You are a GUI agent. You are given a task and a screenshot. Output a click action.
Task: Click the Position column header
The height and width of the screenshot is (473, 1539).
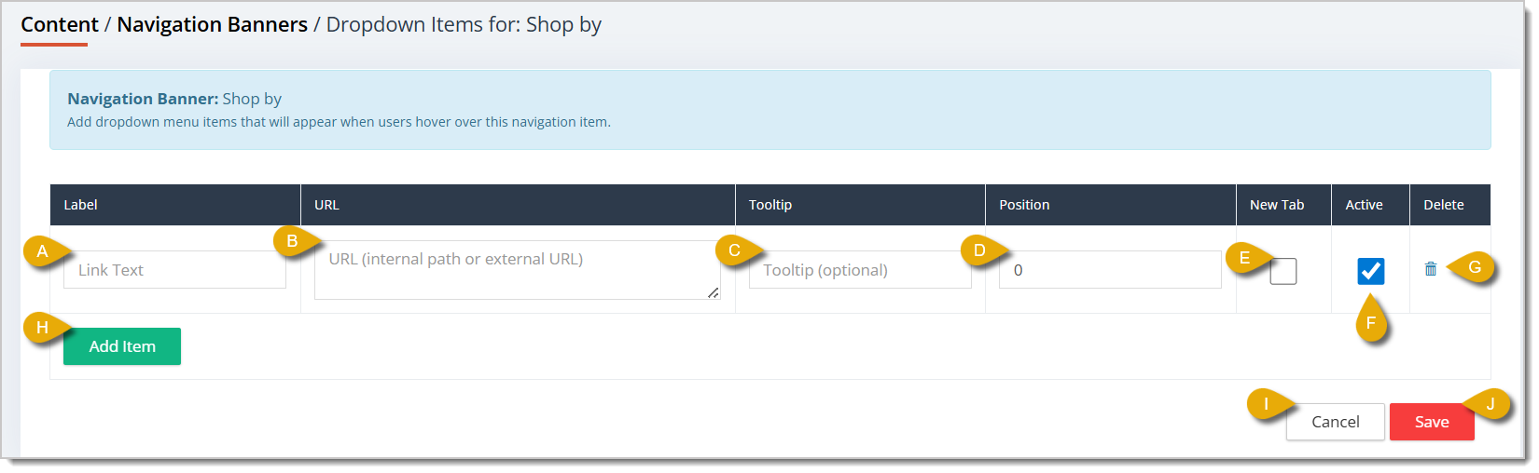click(x=1111, y=205)
